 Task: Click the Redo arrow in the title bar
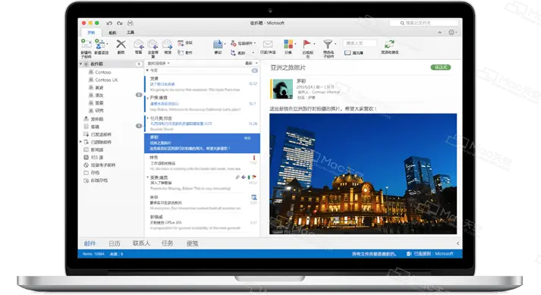[119, 23]
